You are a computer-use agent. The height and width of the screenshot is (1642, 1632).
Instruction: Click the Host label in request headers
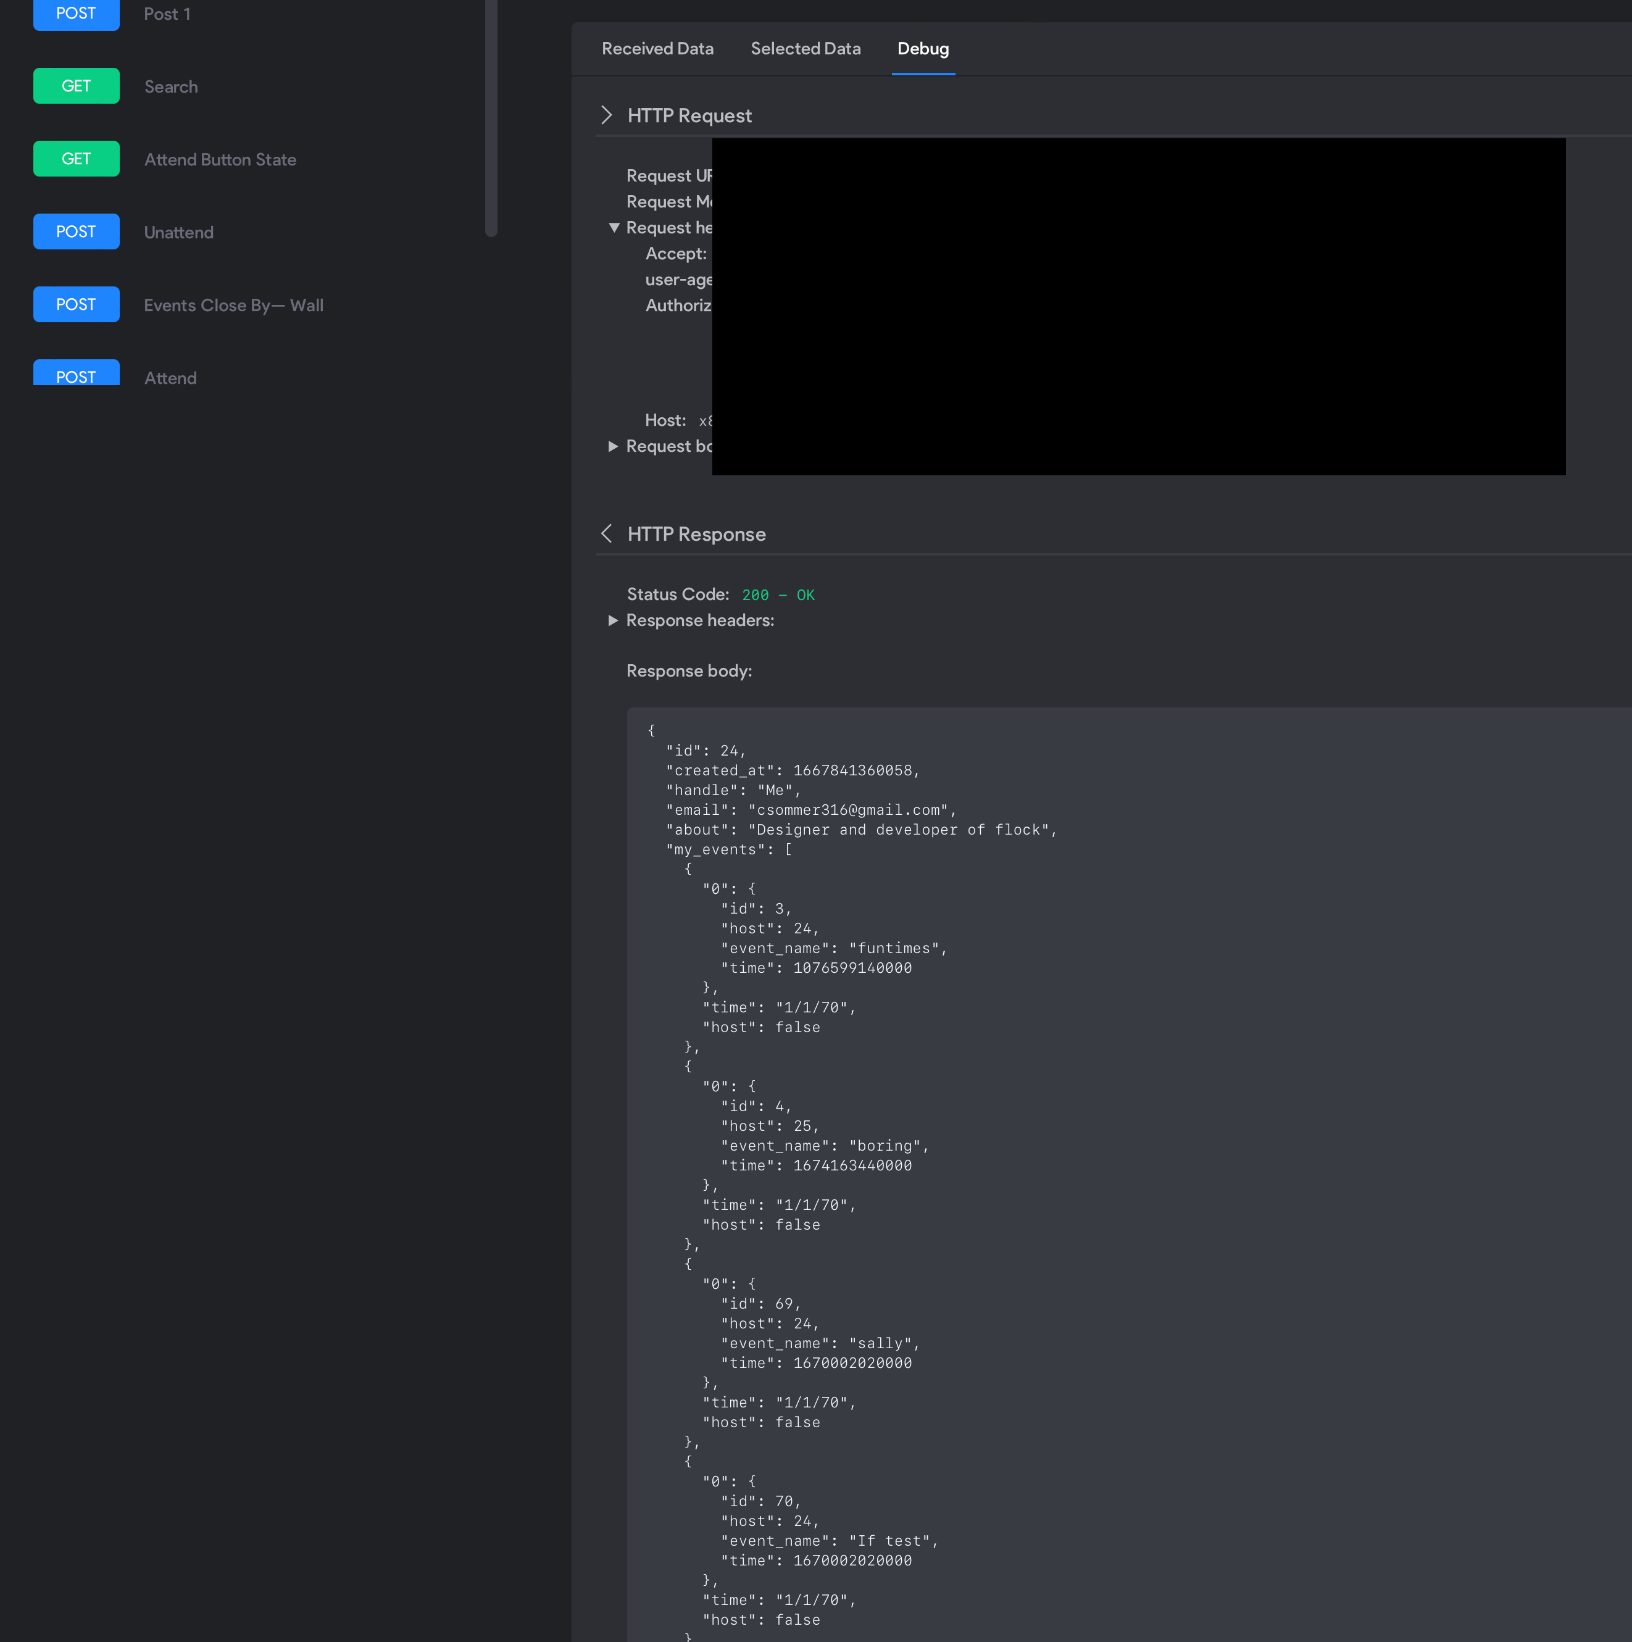pyautogui.click(x=665, y=421)
